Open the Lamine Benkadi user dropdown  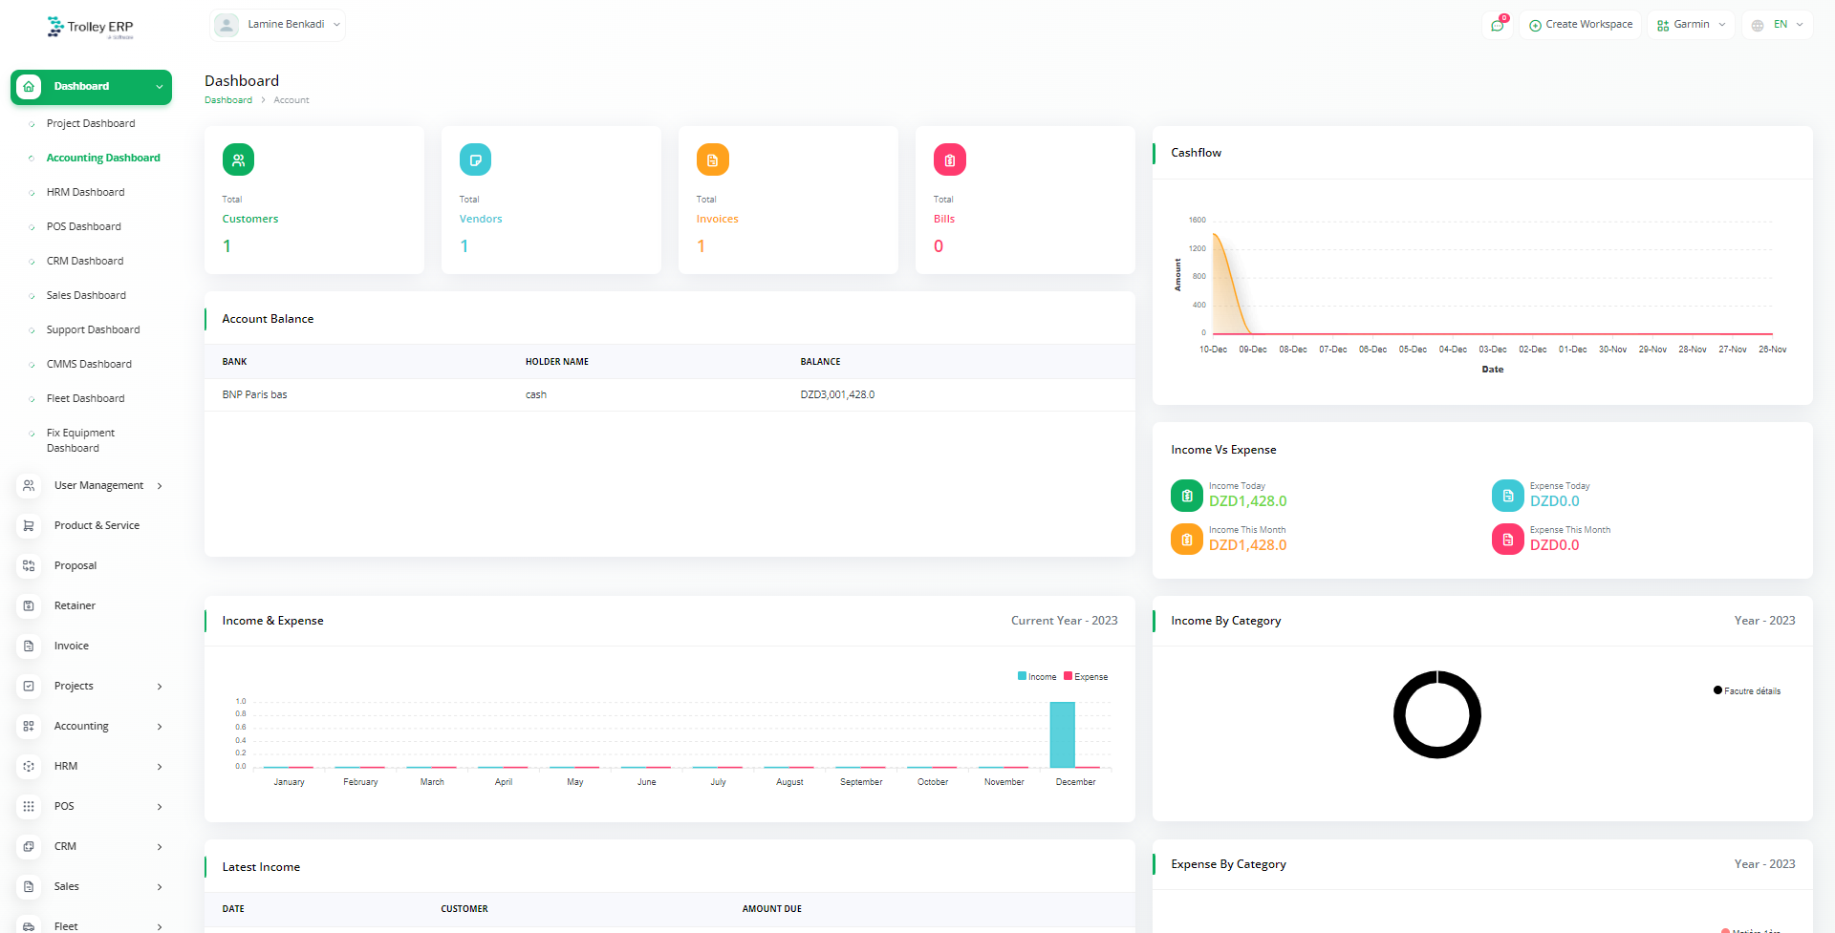[277, 25]
